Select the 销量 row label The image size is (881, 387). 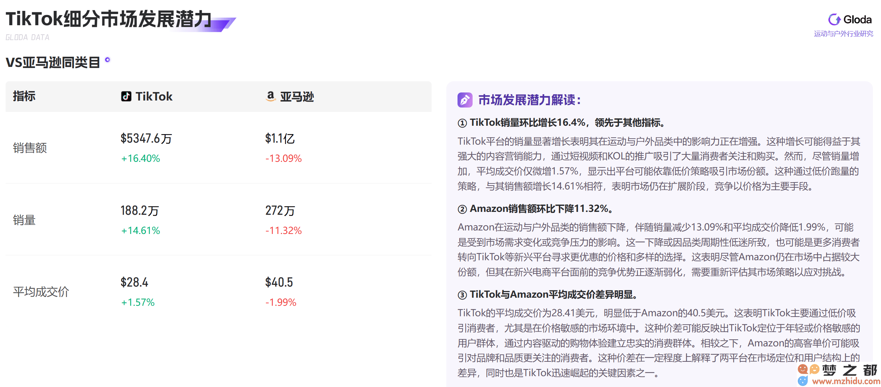24,220
